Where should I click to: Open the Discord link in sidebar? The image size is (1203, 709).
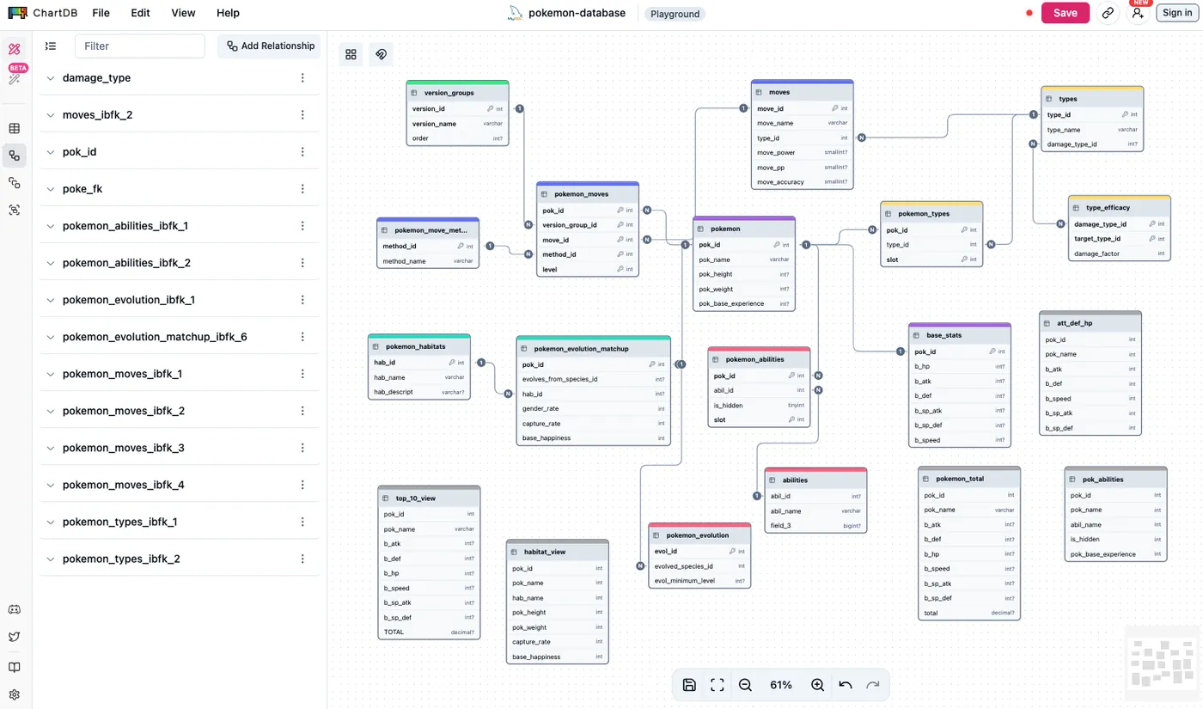click(x=15, y=609)
